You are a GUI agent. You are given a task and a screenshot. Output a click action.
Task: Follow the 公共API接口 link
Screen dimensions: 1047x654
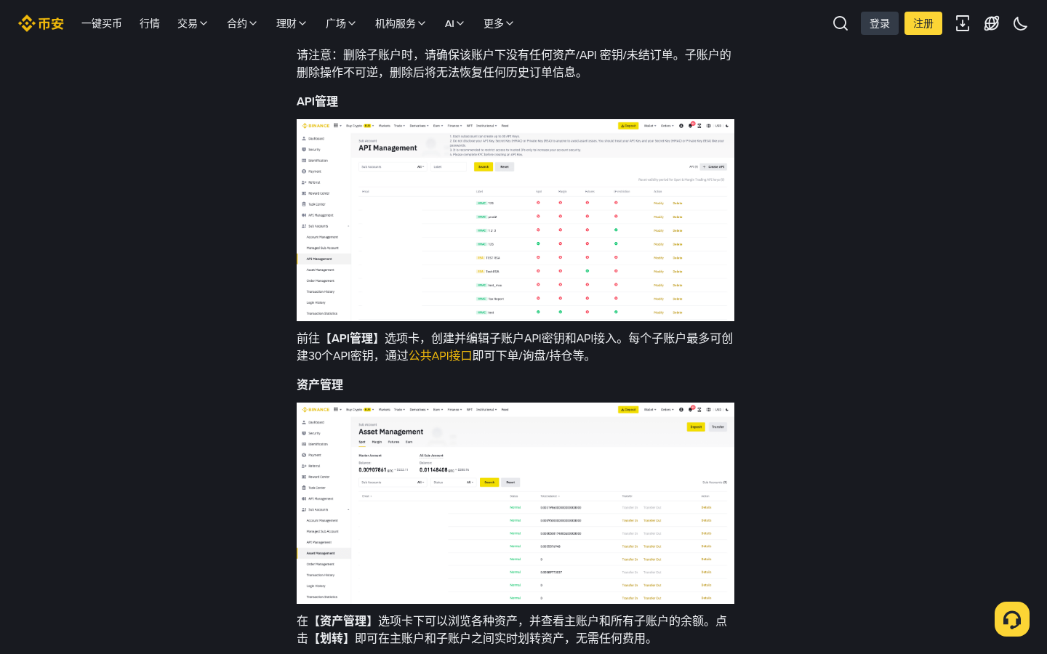pos(441,355)
